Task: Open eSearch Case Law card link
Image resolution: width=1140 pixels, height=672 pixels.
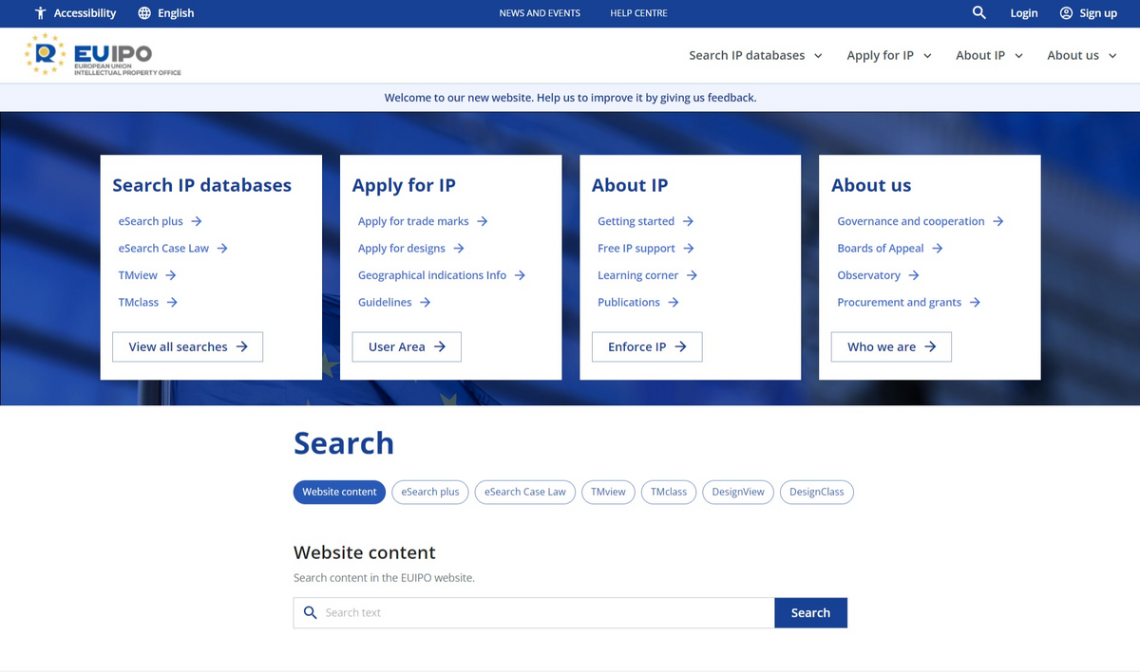Action: [173, 249]
